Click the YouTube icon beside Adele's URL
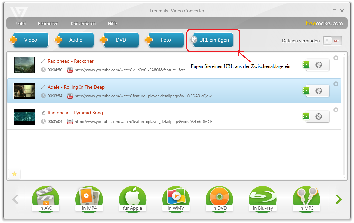This screenshot has height=223, width=354. [x=70, y=96]
